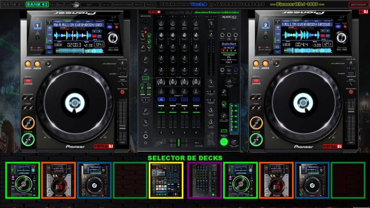
Task: Select the second orange-framed deck thumbnail
Action: (276, 180)
